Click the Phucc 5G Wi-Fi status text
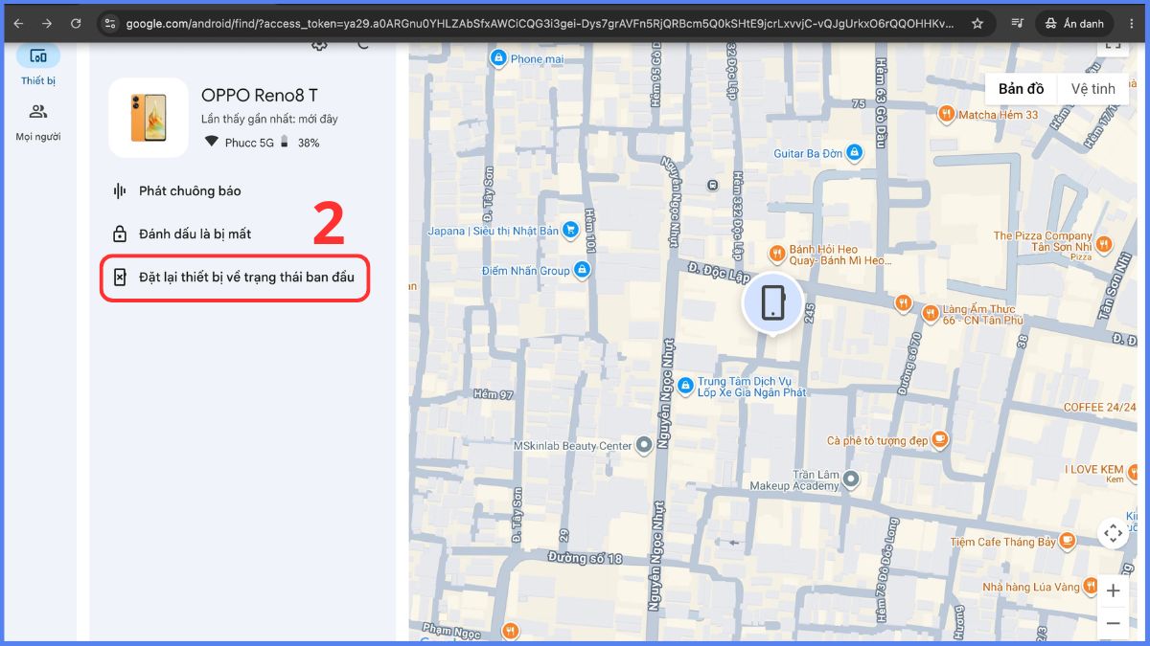Image resolution: width=1150 pixels, height=646 pixels. (x=248, y=143)
